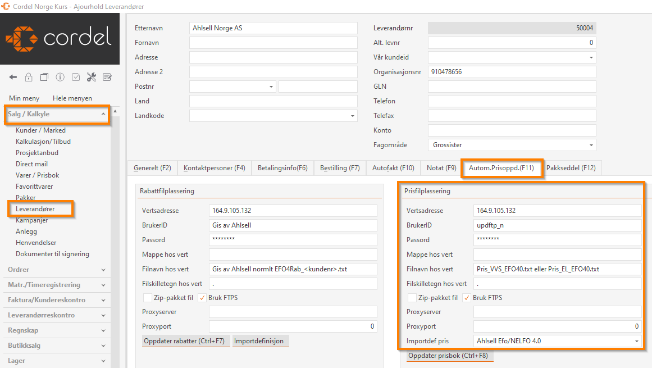Image resolution: width=652 pixels, height=368 pixels.
Task: Click the sidebar menu scroll up arrow
Action: pos(115,111)
